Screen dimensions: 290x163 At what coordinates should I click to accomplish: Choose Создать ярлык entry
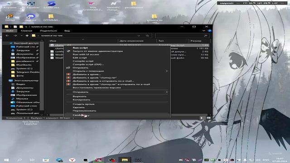83,104
